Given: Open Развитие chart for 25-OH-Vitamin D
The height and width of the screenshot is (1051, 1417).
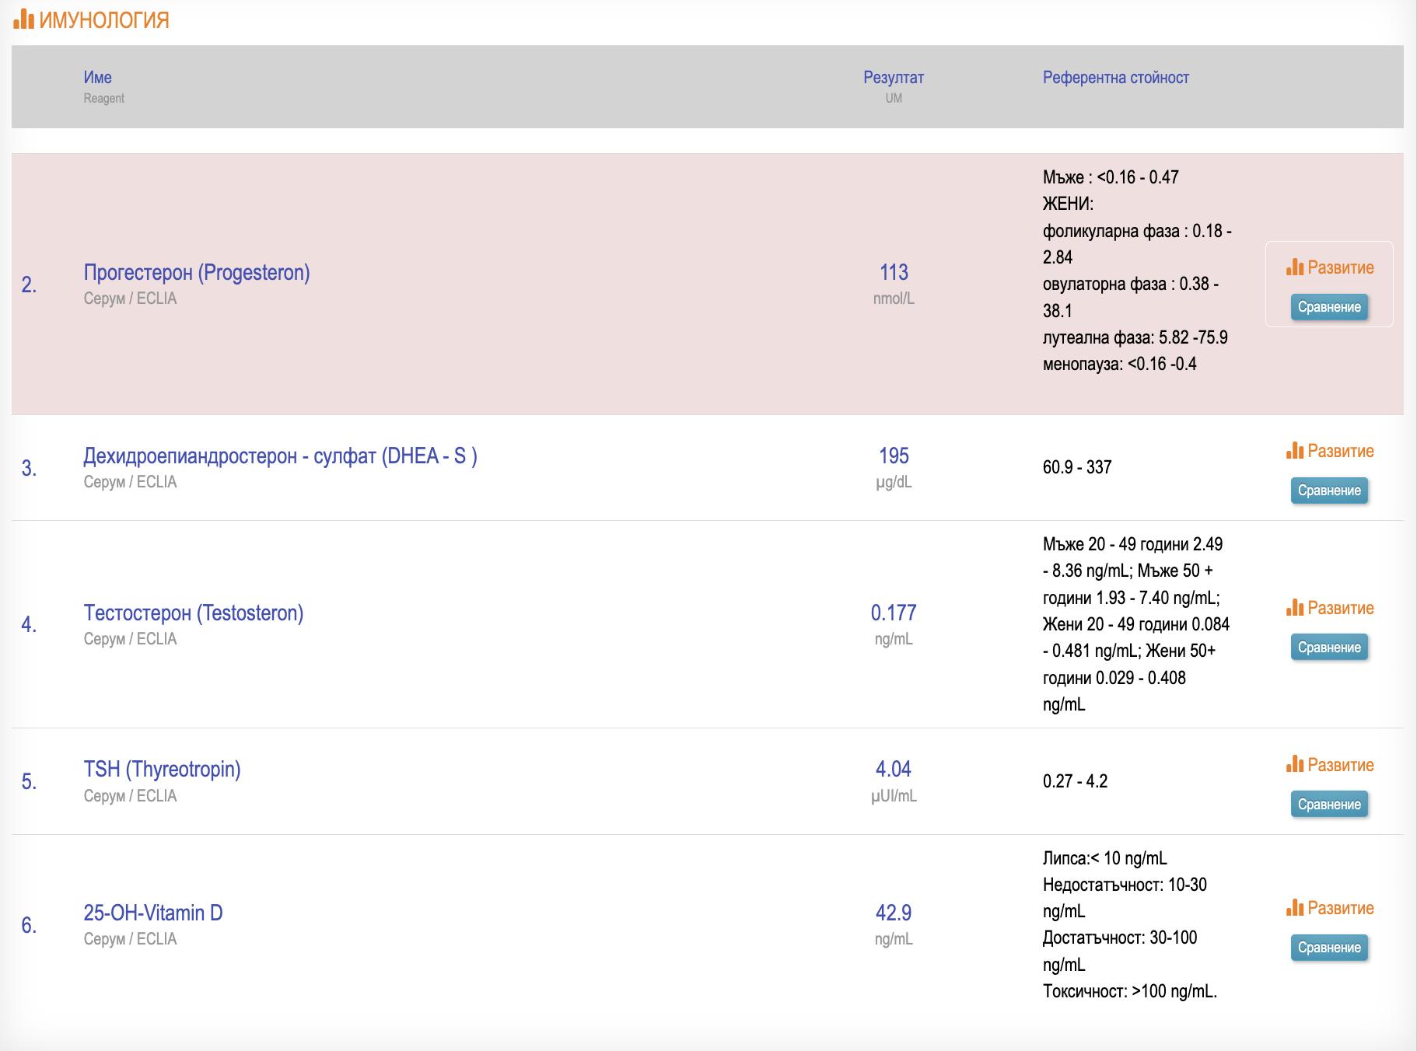Looking at the screenshot, I should [x=1330, y=908].
